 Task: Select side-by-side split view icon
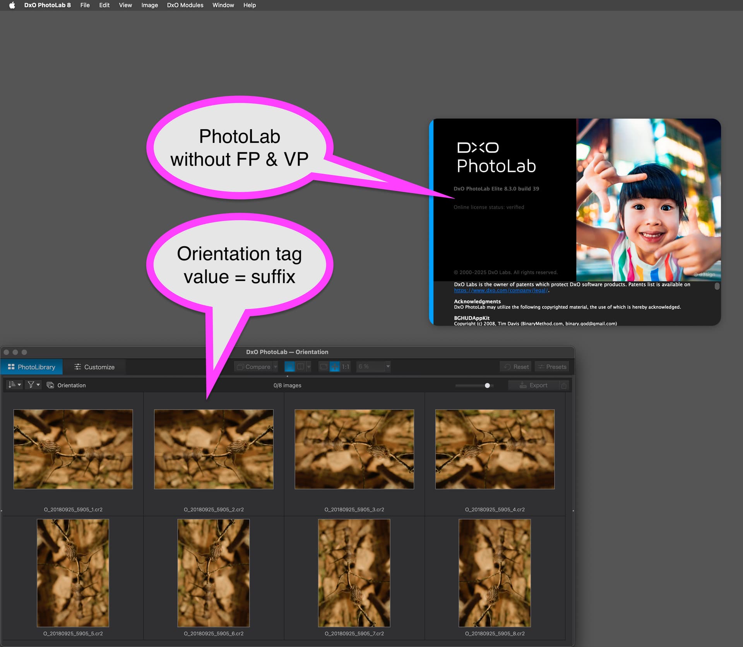click(301, 366)
